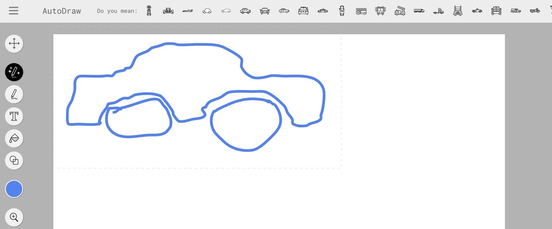552x229 pixels.
Task: Select the AutoDraw magic pencil tool
Action: coord(14,72)
